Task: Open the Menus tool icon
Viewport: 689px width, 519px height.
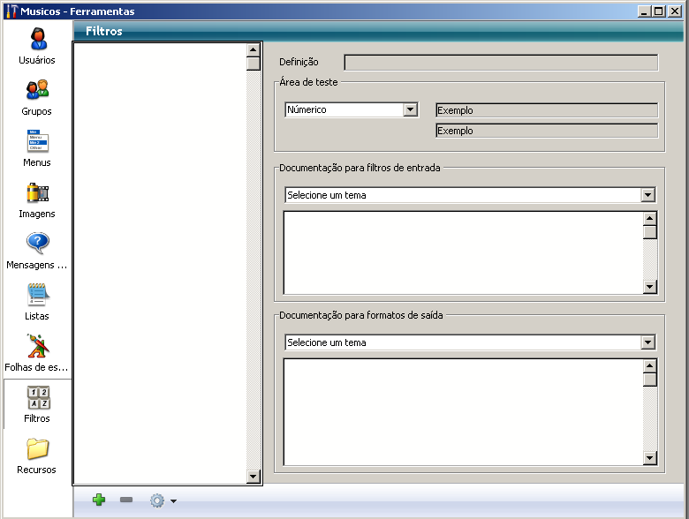Action: click(37, 143)
